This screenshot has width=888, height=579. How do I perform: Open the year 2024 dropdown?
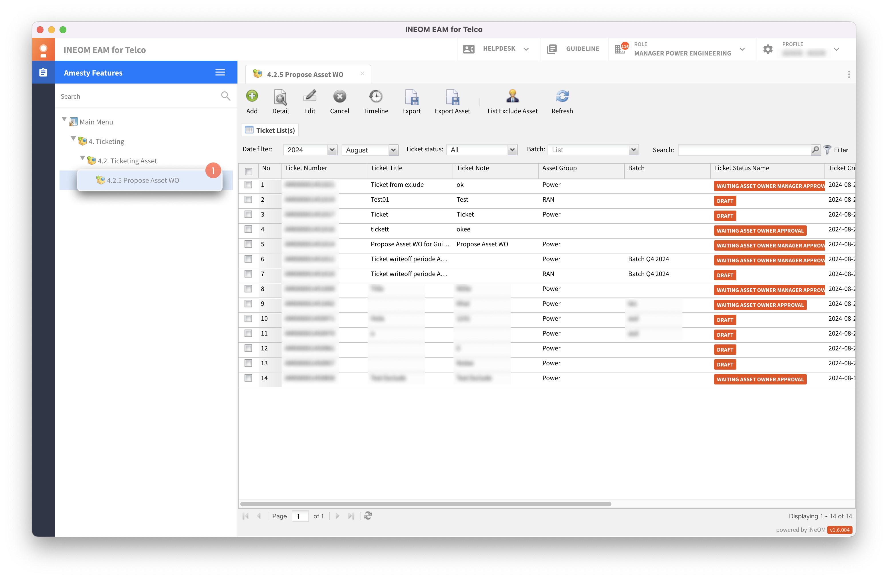click(x=332, y=150)
